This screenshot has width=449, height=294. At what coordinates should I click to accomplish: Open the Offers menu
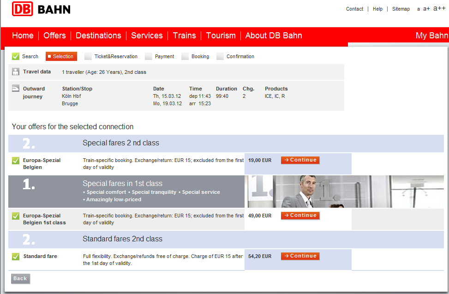[54, 36]
